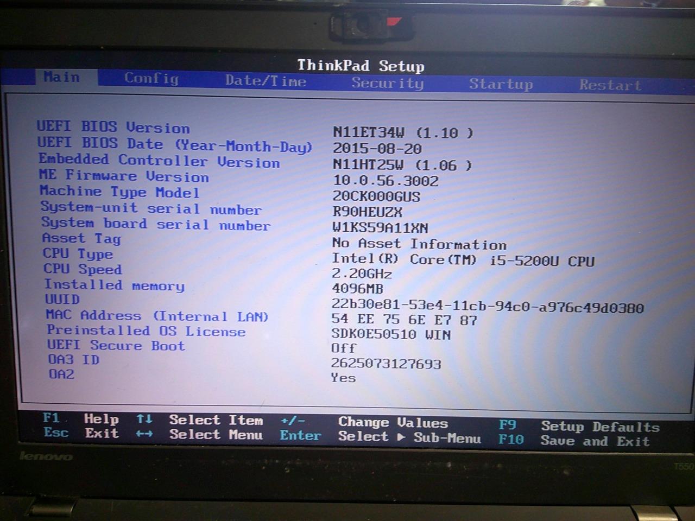The image size is (695, 521).
Task: Select the 4096MB memory value
Action: tap(357, 289)
